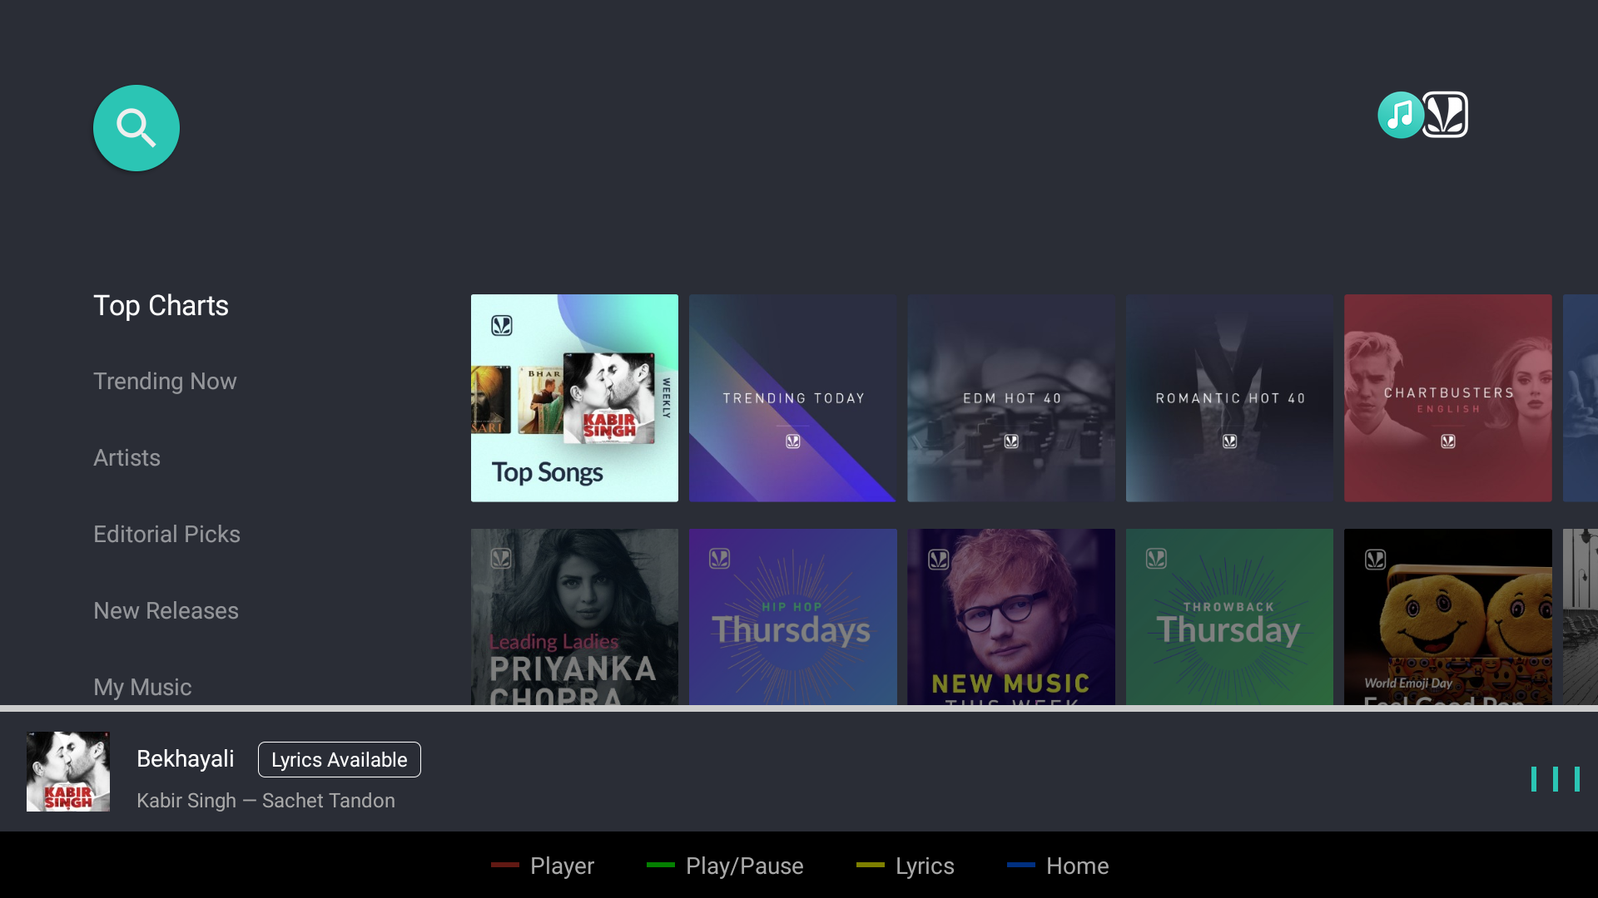This screenshot has height=898, width=1598.
Task: Select Top Charts in the sidebar
Action: tap(161, 306)
